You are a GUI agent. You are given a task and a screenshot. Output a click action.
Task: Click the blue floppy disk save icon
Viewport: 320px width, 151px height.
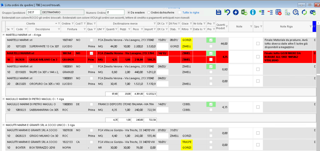218,13
